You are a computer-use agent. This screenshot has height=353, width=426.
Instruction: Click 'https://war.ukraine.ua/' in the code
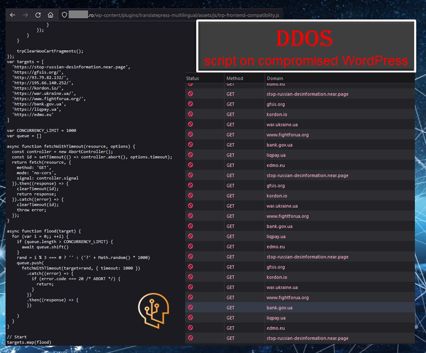tap(44, 94)
